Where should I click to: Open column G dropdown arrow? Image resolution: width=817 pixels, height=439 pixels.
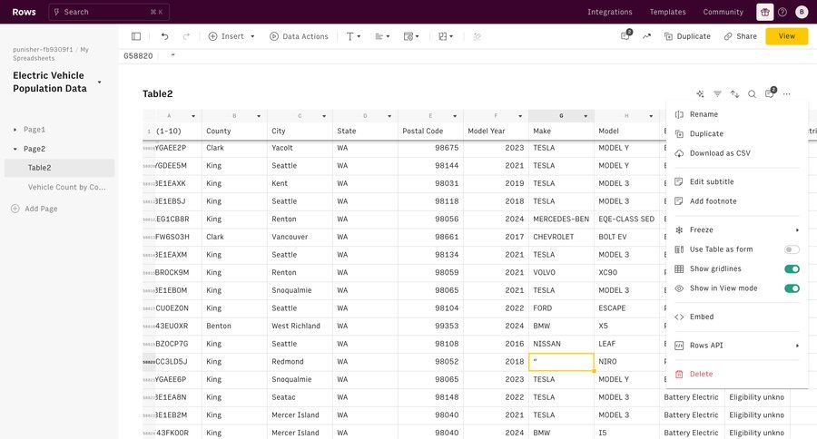586,116
